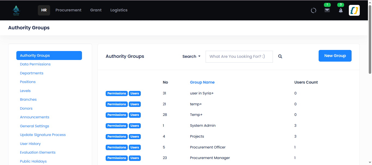Click the 'Projects' group name
The height and width of the screenshot is (165, 372).
click(x=197, y=137)
